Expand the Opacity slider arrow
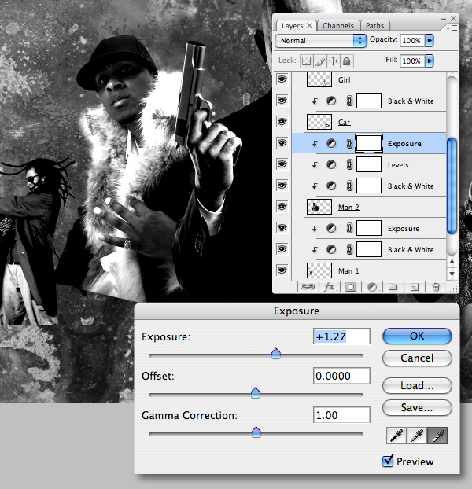This screenshot has width=472, height=489. click(430, 41)
